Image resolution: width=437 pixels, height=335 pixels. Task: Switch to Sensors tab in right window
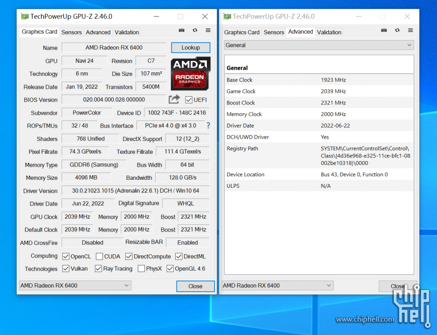[x=274, y=32]
